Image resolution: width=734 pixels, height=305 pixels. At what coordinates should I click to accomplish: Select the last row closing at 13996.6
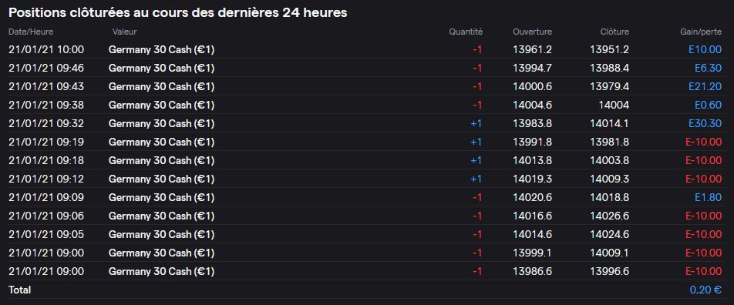coord(365,271)
